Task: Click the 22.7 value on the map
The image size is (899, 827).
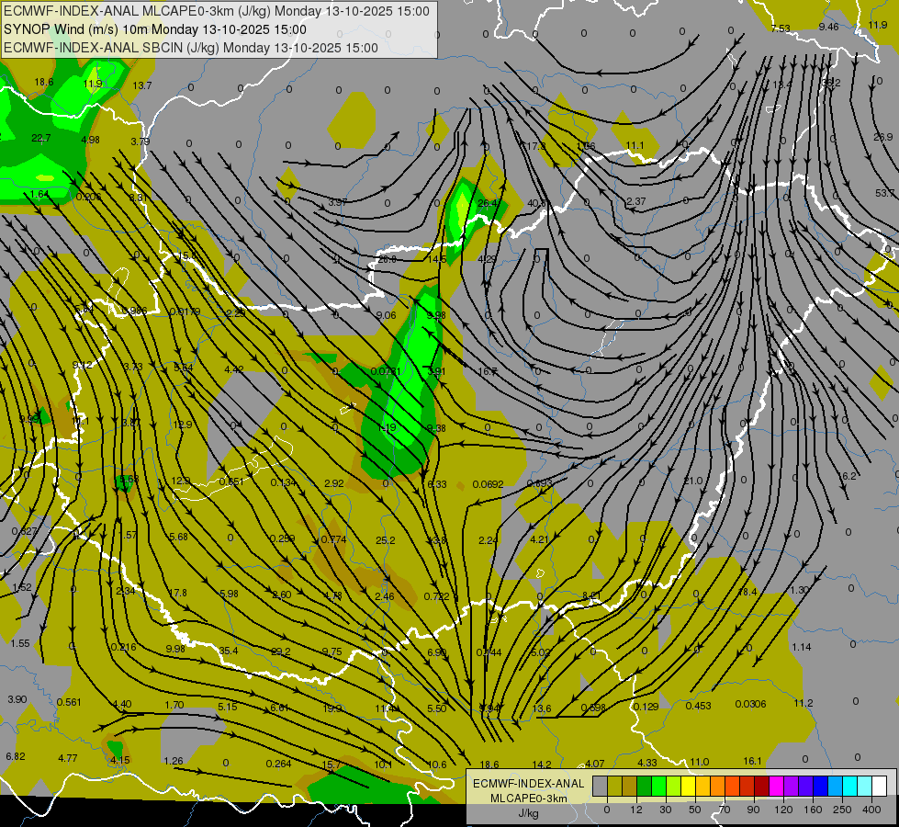Action: click(40, 138)
